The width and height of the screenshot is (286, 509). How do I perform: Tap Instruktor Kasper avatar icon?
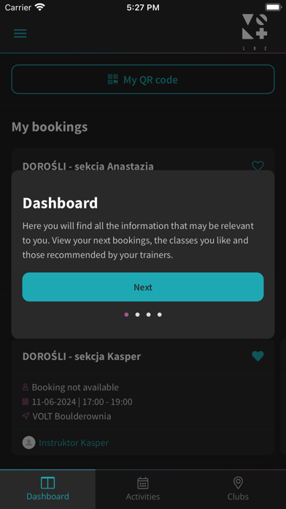[29, 442]
